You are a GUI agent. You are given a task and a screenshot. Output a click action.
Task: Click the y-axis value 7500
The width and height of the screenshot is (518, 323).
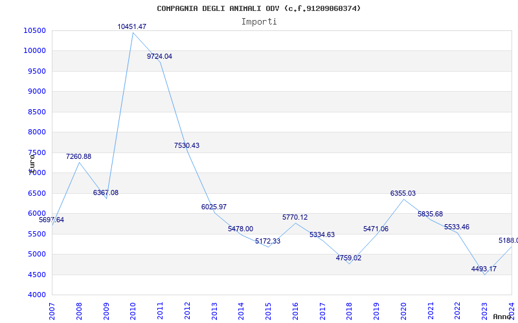[x=36, y=152]
